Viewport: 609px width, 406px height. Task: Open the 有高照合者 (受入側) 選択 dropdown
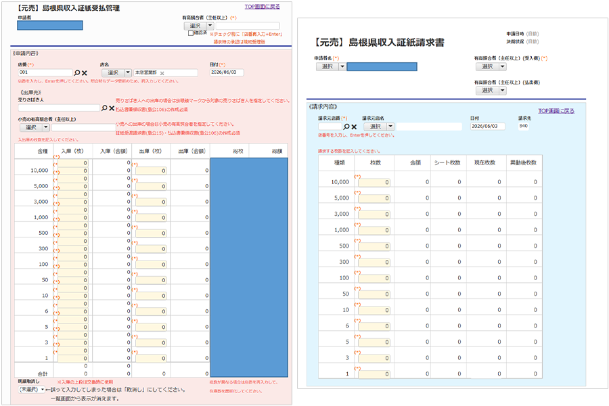[x=491, y=66]
